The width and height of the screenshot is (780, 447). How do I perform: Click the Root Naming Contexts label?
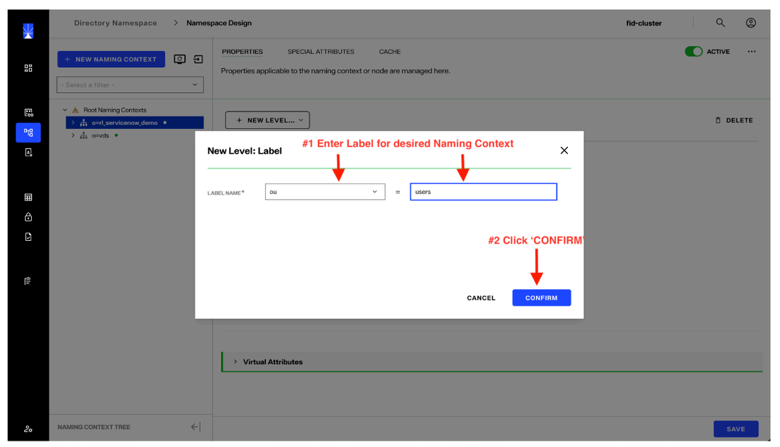pos(115,110)
